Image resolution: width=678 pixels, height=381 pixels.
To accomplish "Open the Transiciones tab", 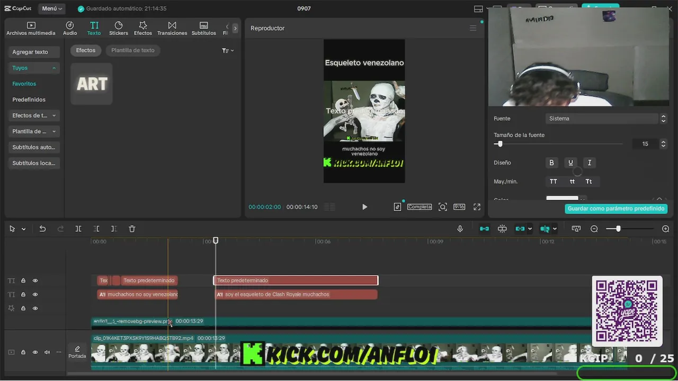I will click(172, 29).
